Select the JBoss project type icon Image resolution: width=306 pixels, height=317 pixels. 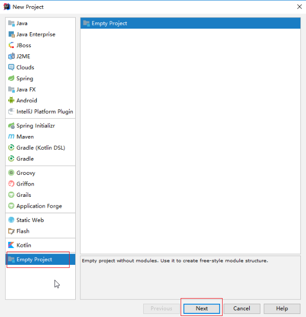pyautogui.click(x=11, y=45)
